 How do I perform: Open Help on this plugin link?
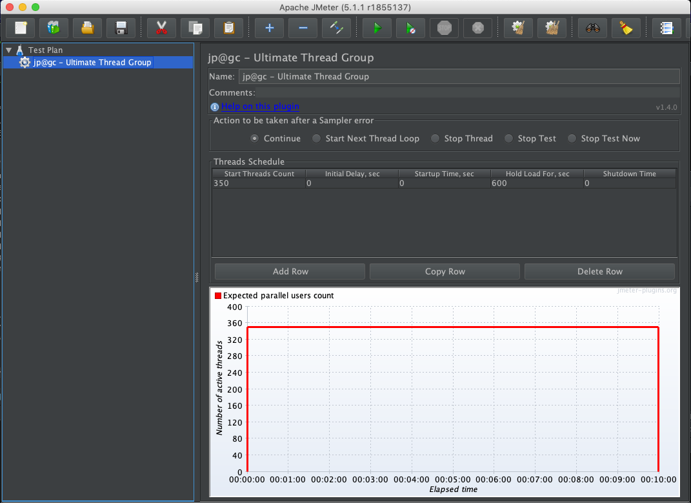pos(260,107)
